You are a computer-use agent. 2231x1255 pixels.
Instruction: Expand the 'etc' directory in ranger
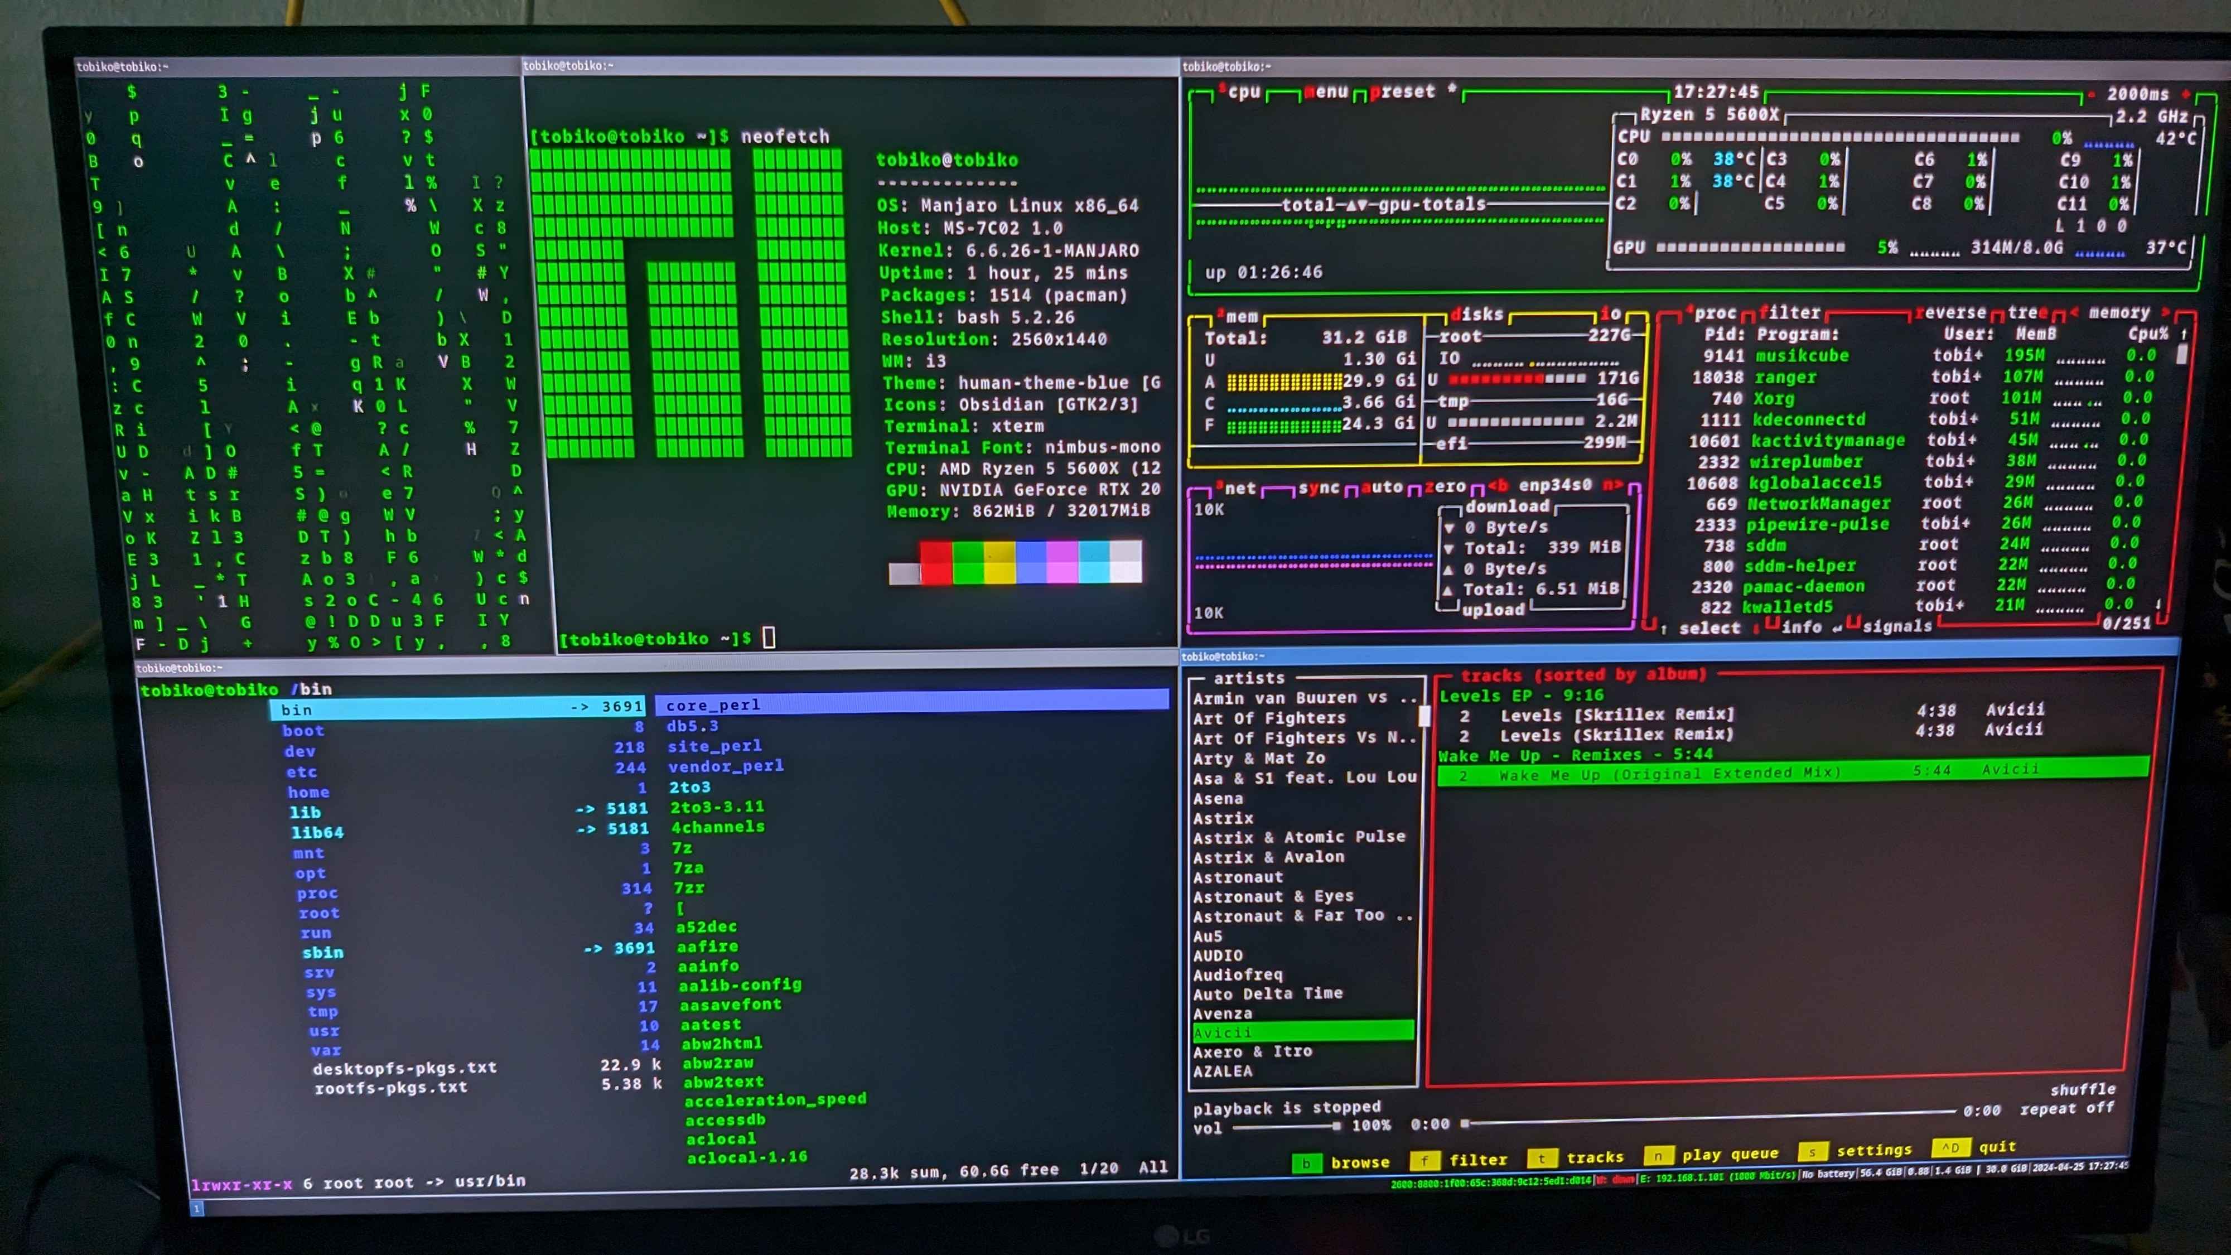301,772
